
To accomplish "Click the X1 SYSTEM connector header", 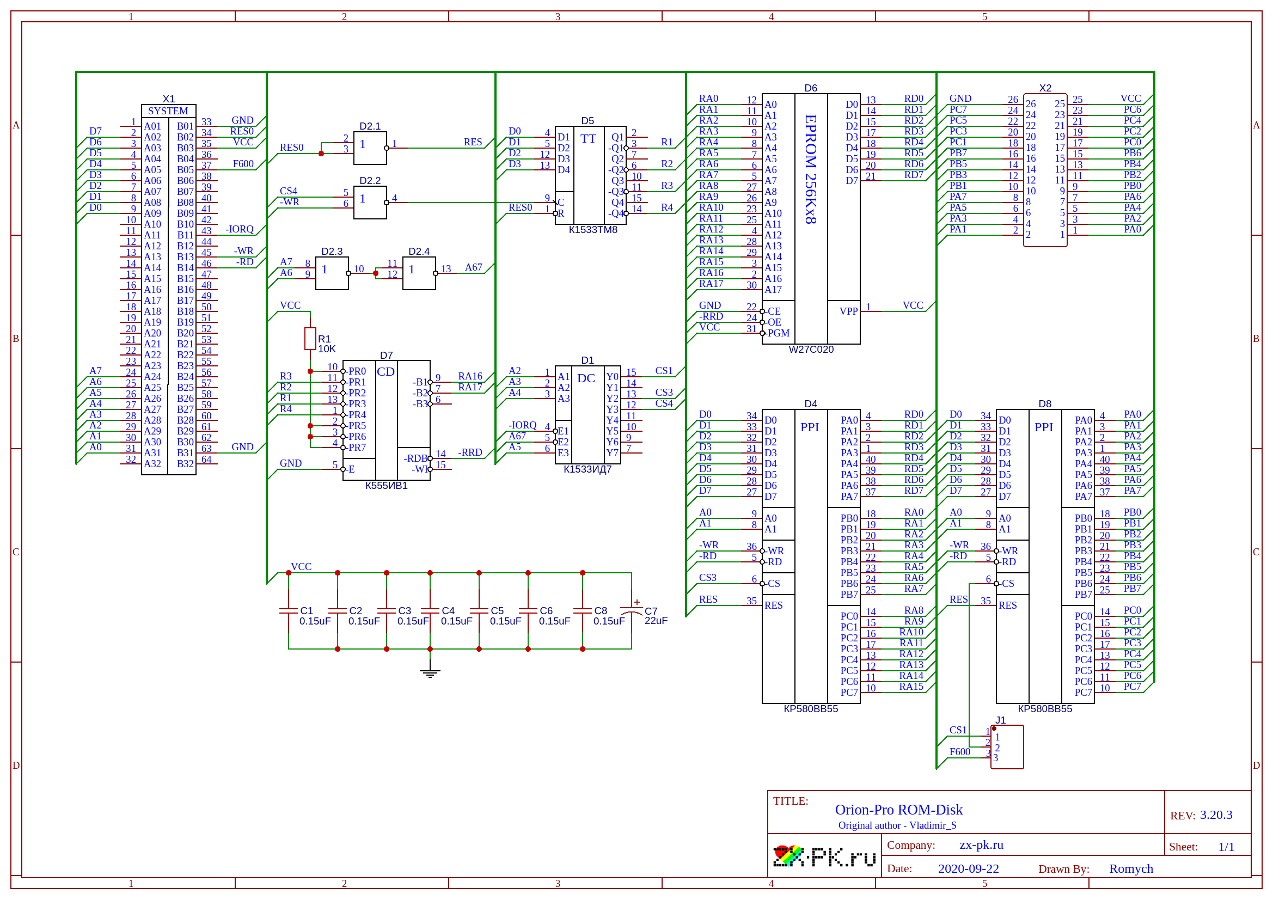I will coord(169,111).
